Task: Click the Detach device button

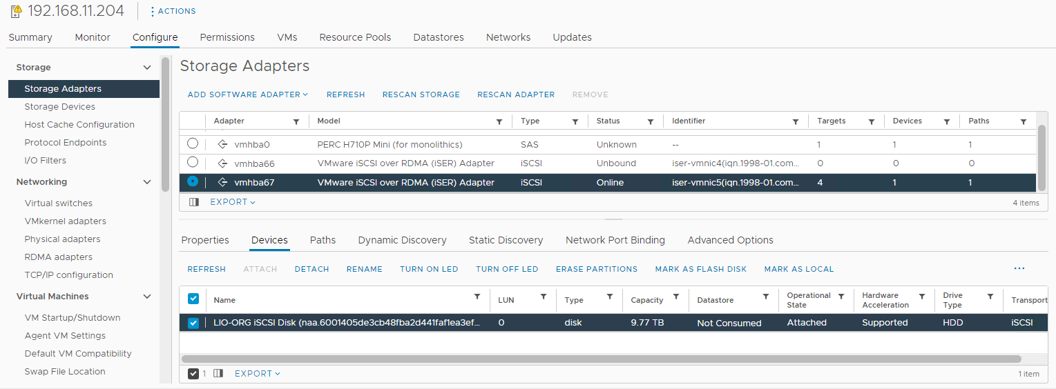Action: pos(311,269)
